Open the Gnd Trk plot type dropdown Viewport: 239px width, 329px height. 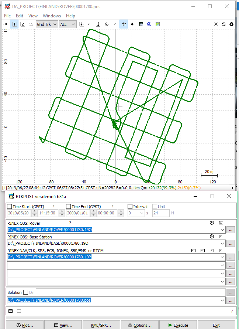47,24
